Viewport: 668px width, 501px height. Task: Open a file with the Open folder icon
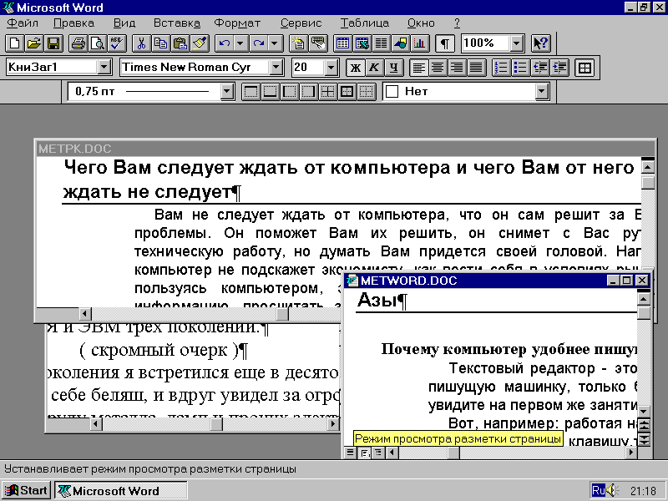click(x=34, y=43)
